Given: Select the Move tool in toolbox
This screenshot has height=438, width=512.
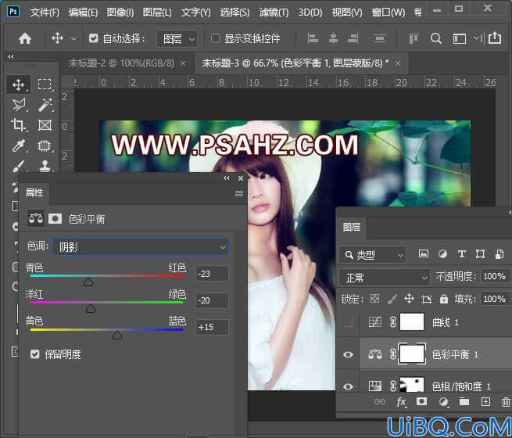Looking at the screenshot, I should [18, 84].
